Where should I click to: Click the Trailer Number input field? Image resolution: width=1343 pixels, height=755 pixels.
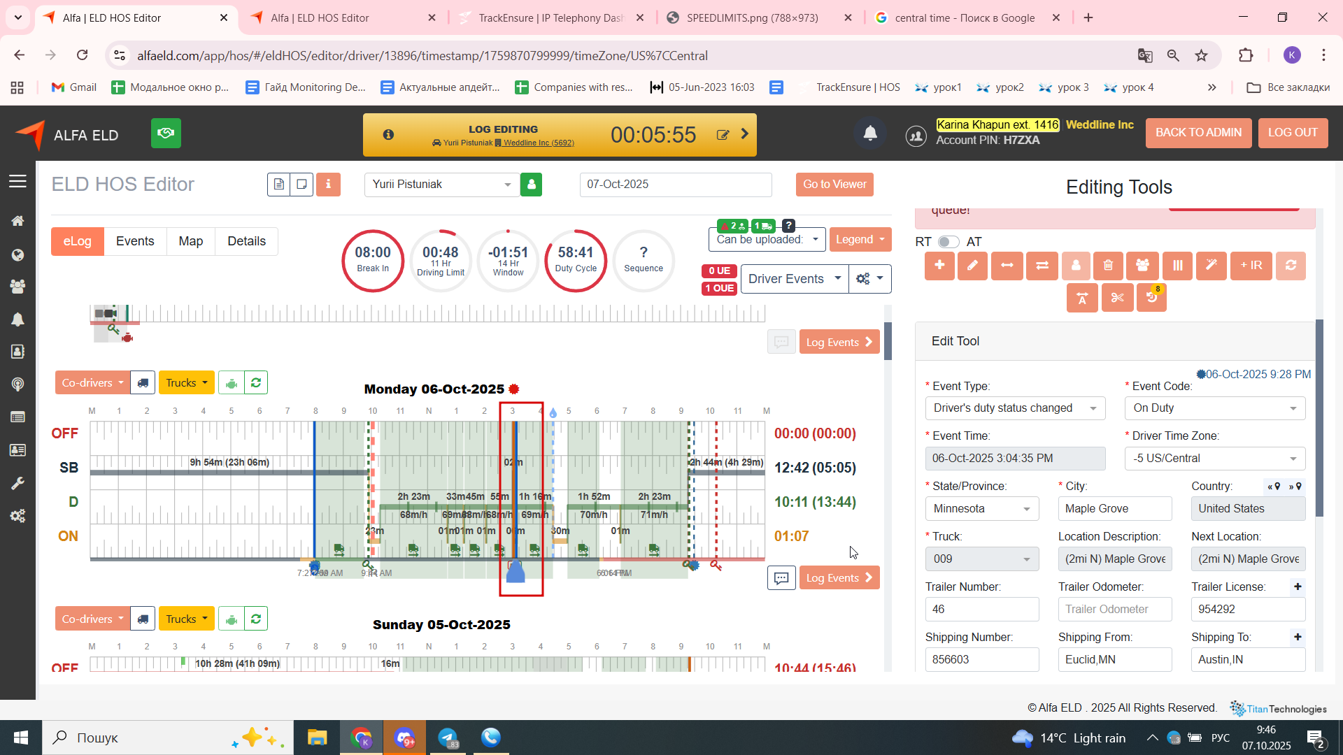coord(981,610)
